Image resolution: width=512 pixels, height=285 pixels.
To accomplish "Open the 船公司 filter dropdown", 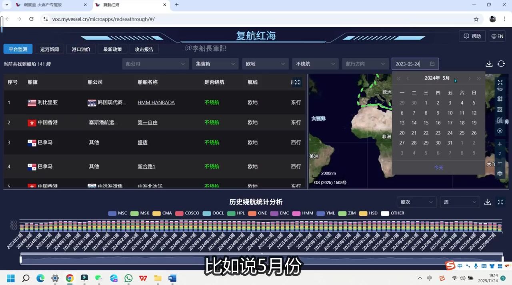I will click(155, 64).
